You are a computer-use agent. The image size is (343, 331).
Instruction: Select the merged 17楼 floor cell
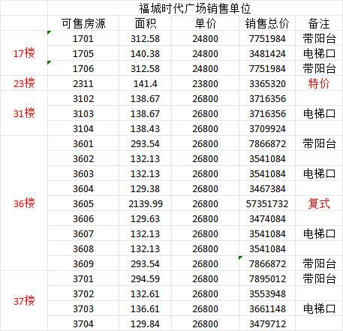click(24, 53)
